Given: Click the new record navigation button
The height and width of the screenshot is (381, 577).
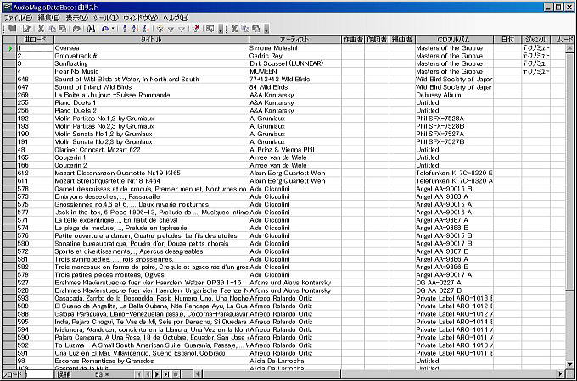Looking at the screenshot, I should click(176, 374).
